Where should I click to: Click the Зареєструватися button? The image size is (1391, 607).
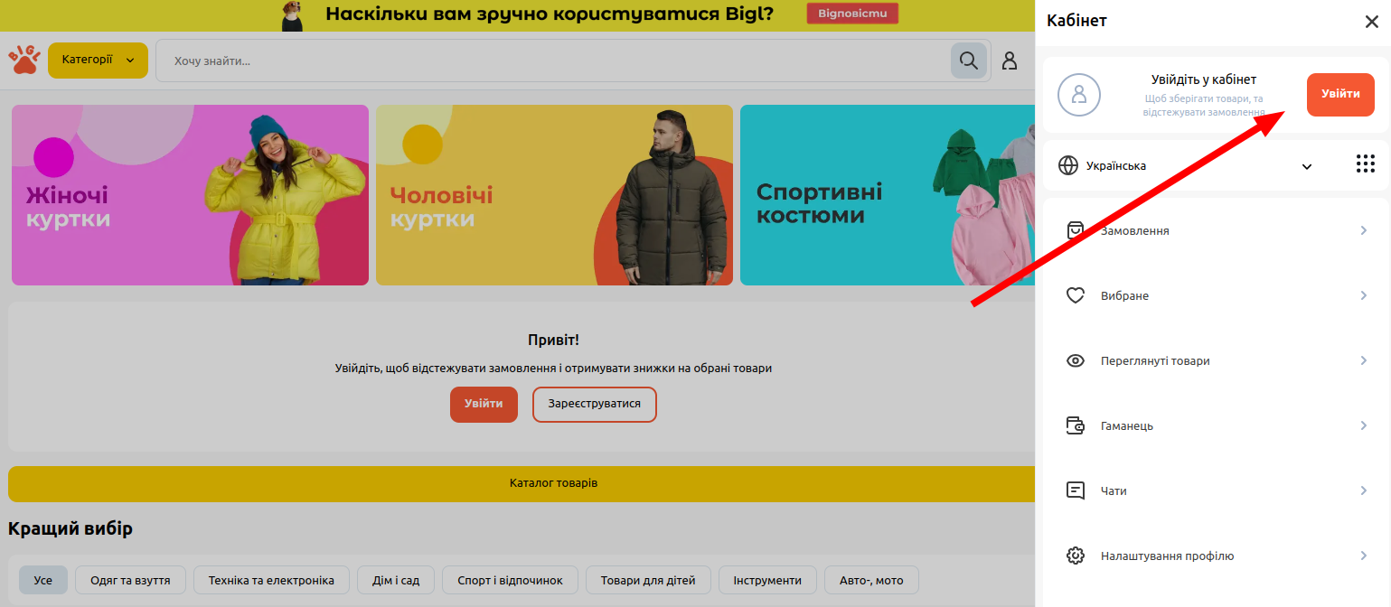[594, 404]
